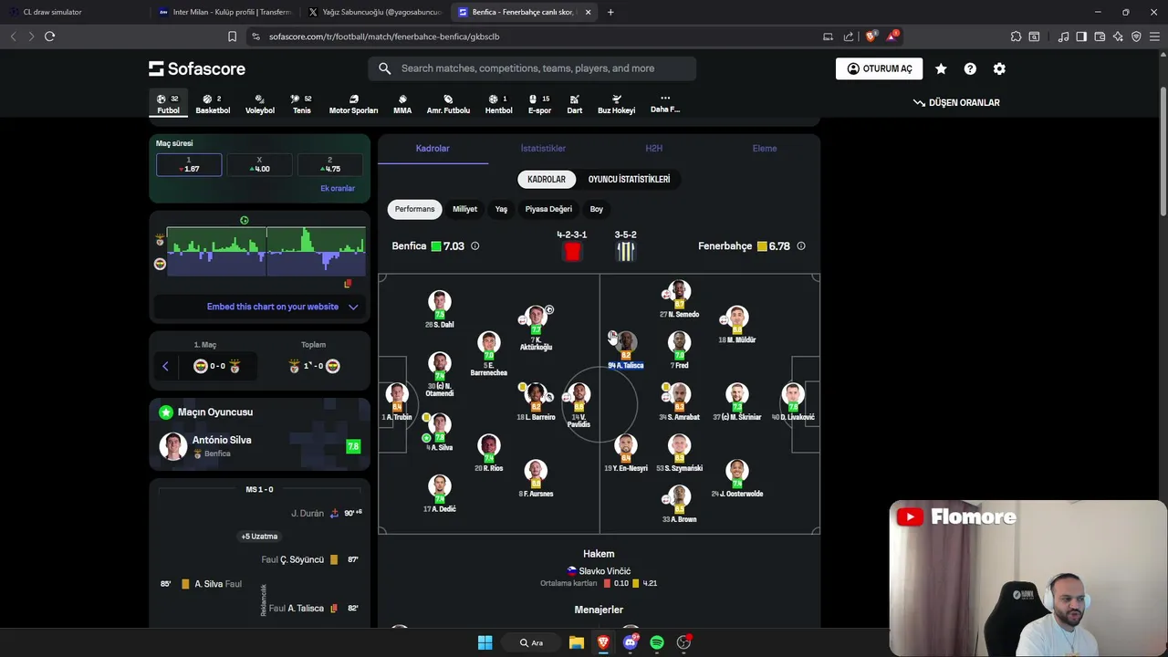Viewport: 1168px width, 657px height.
Task: Click the attack momentum chart
Action: pyautogui.click(x=266, y=253)
